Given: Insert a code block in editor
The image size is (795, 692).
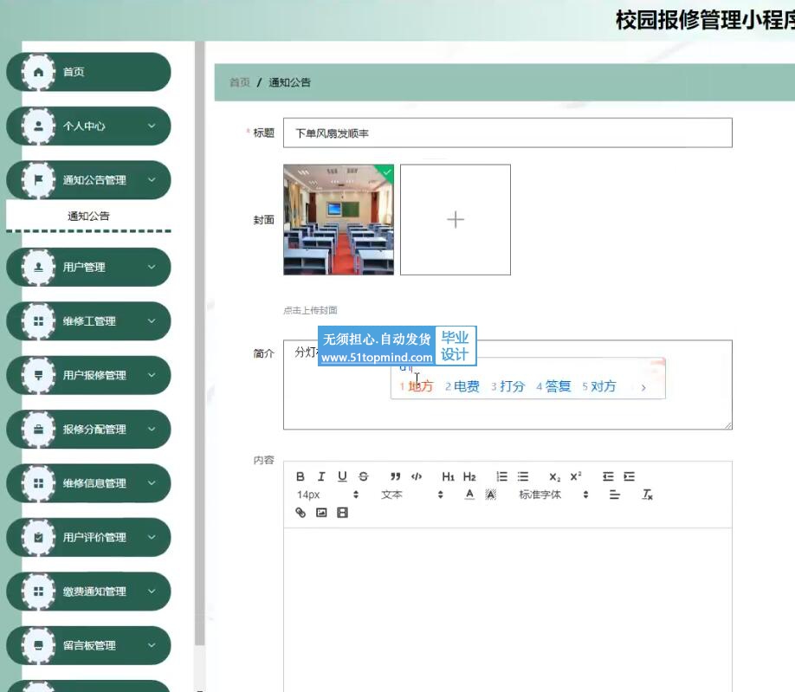Looking at the screenshot, I should coord(417,476).
